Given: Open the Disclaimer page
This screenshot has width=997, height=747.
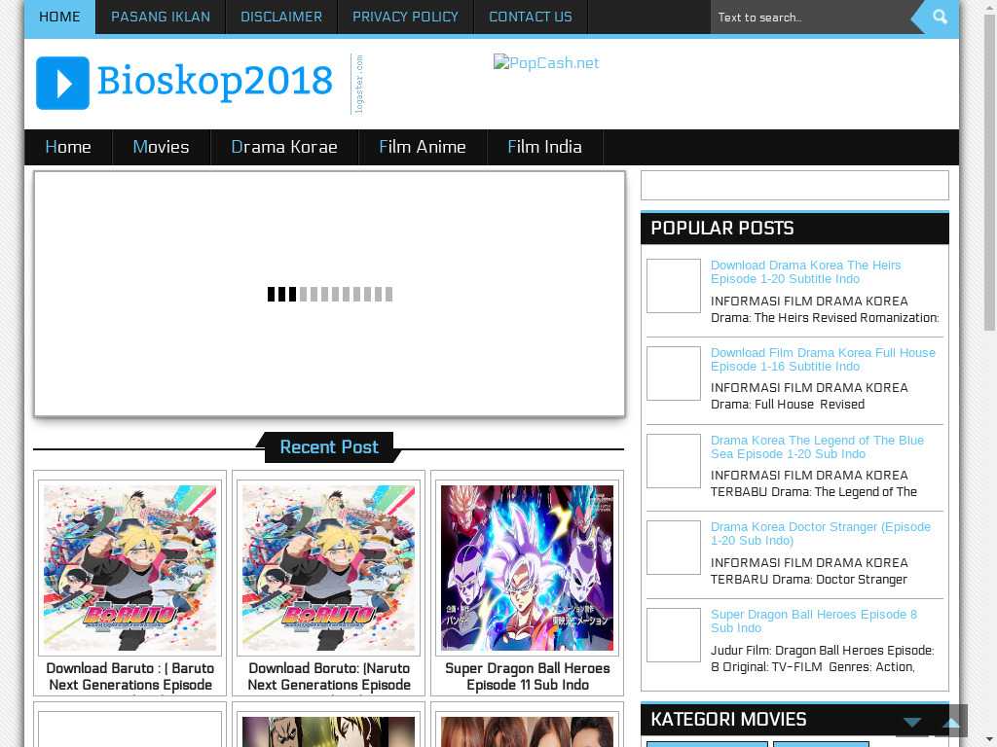Looking at the screenshot, I should pyautogui.click(x=281, y=18).
